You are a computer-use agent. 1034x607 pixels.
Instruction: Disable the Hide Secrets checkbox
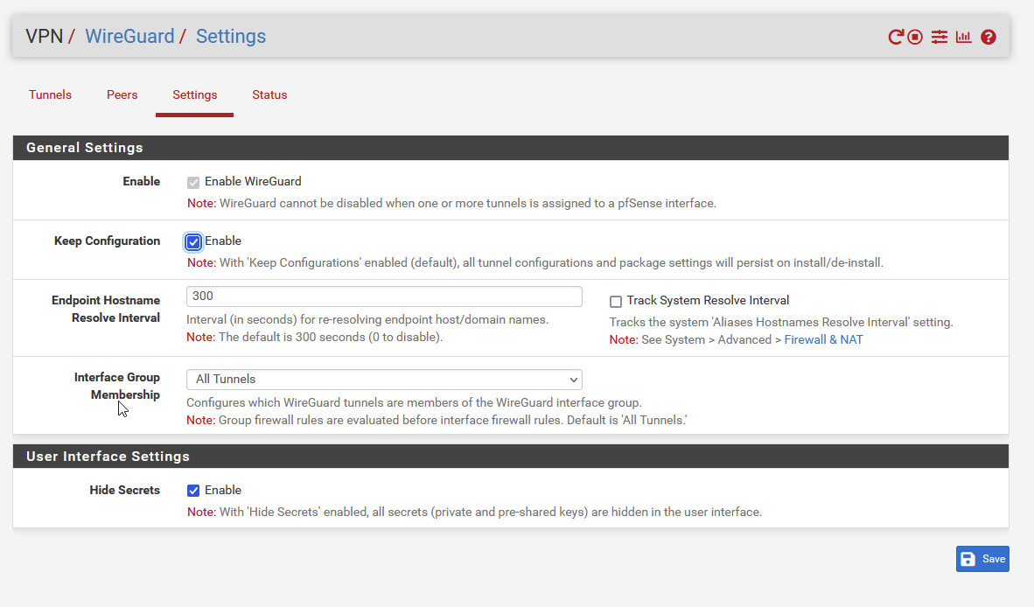pos(193,491)
